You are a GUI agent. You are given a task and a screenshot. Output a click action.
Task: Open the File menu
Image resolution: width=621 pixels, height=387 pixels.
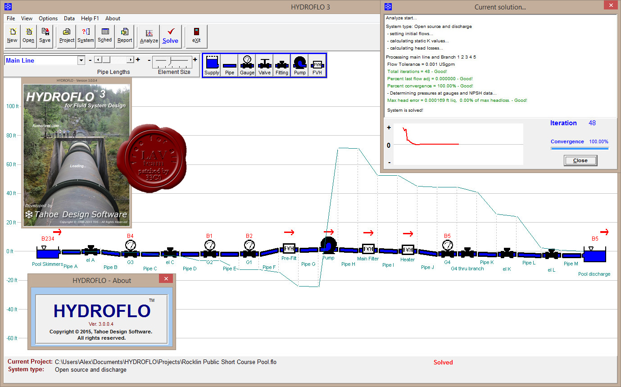11,18
